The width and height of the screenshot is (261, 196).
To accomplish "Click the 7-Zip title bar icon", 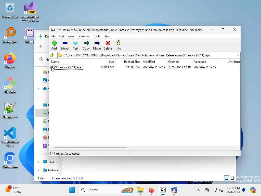I will tap(53, 30).
